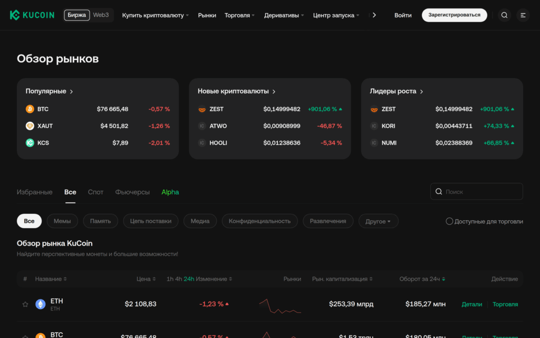The width and height of the screenshot is (540, 338).
Task: Switch to Избранные tab
Action: click(x=34, y=192)
